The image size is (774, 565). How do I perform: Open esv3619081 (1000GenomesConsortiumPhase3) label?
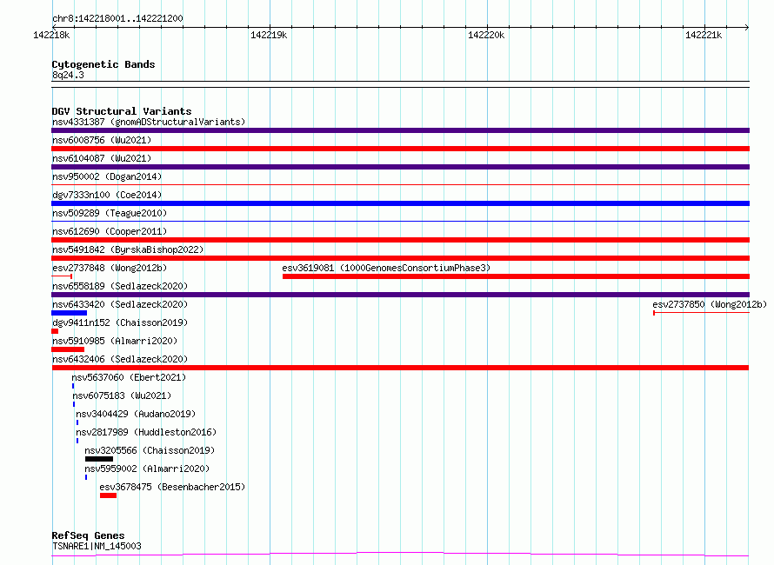tap(386, 268)
